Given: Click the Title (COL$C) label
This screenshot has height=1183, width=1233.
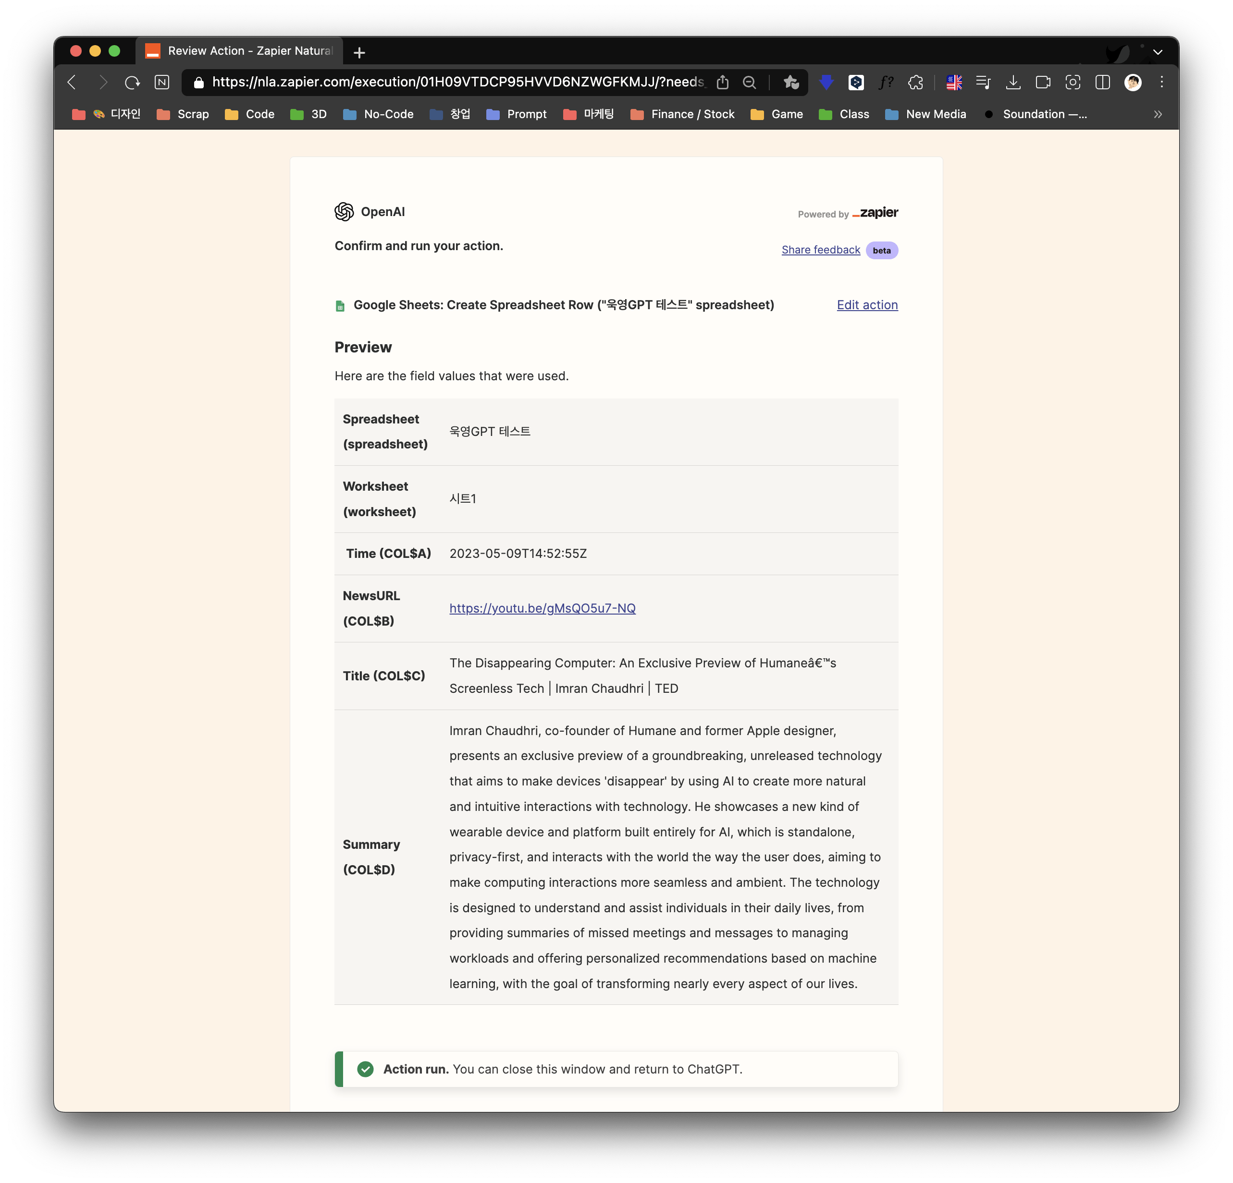Looking at the screenshot, I should [384, 676].
